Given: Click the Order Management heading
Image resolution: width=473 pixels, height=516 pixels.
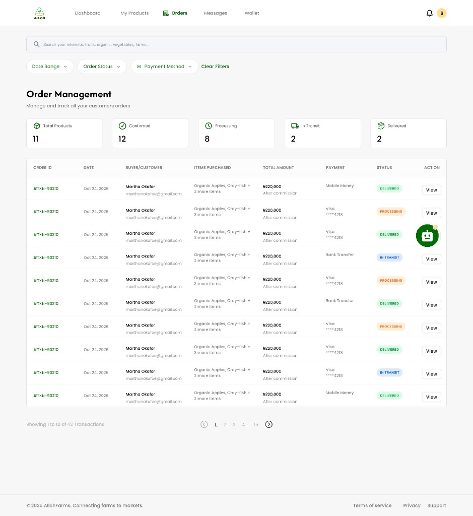Looking at the screenshot, I should click(69, 94).
